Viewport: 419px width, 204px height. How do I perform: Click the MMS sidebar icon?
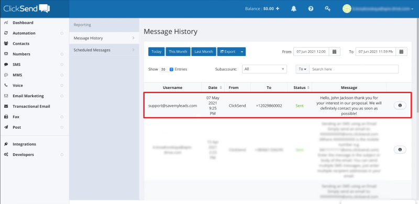6,75
